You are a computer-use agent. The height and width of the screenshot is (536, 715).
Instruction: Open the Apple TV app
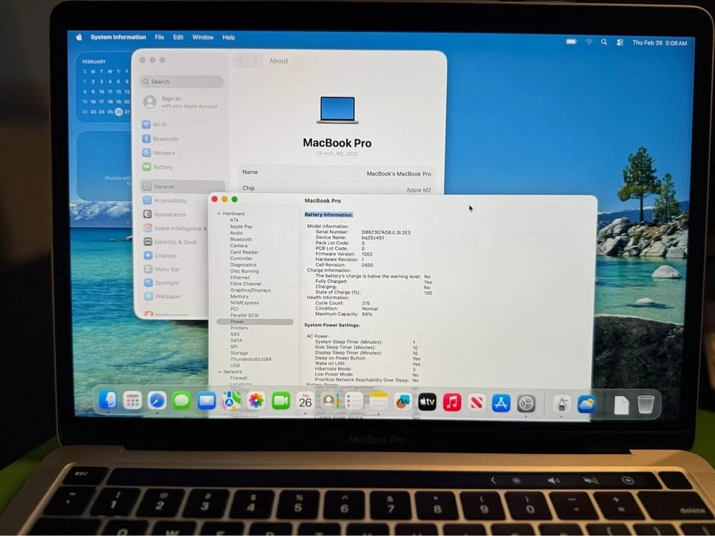[427, 402]
